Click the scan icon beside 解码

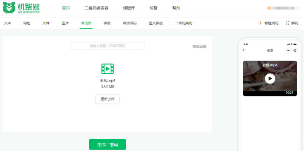[x=287, y=23]
